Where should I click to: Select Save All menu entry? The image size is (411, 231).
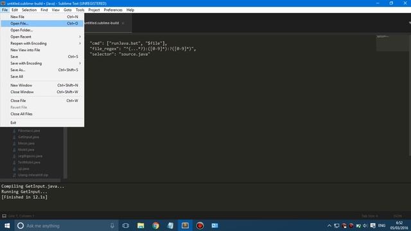point(42,76)
